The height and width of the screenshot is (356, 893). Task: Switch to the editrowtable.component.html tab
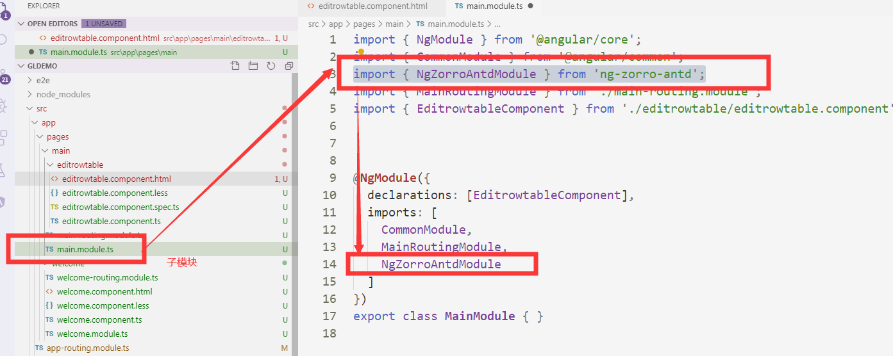coord(372,6)
